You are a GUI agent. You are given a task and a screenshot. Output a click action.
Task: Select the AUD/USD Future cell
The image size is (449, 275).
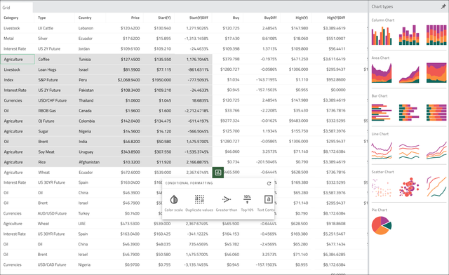pyautogui.click(x=52, y=213)
